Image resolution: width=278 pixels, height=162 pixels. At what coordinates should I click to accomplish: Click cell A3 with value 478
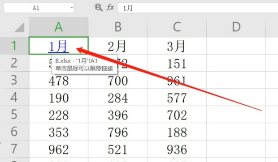tap(59, 80)
